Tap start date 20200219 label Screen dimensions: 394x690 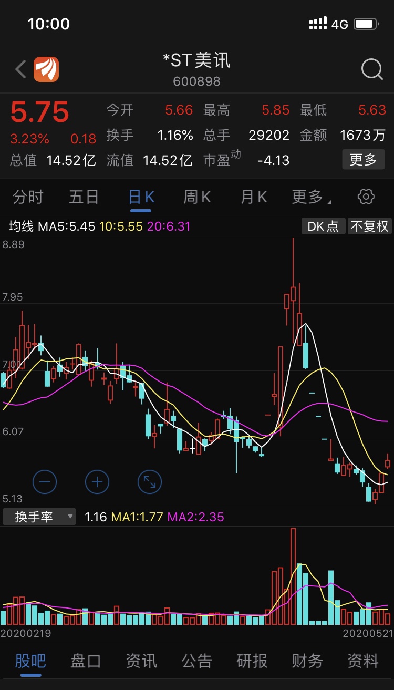click(x=26, y=633)
